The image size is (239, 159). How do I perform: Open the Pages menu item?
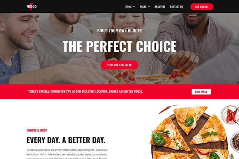(x=143, y=7)
